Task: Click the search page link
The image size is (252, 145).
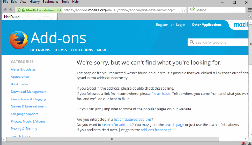Action: 174,125
